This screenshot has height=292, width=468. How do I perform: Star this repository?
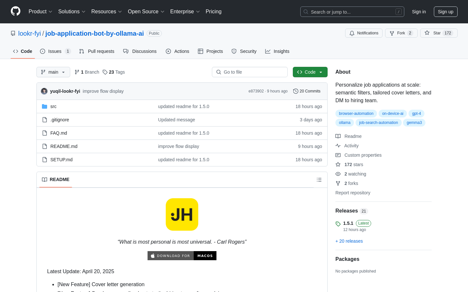[x=439, y=33]
